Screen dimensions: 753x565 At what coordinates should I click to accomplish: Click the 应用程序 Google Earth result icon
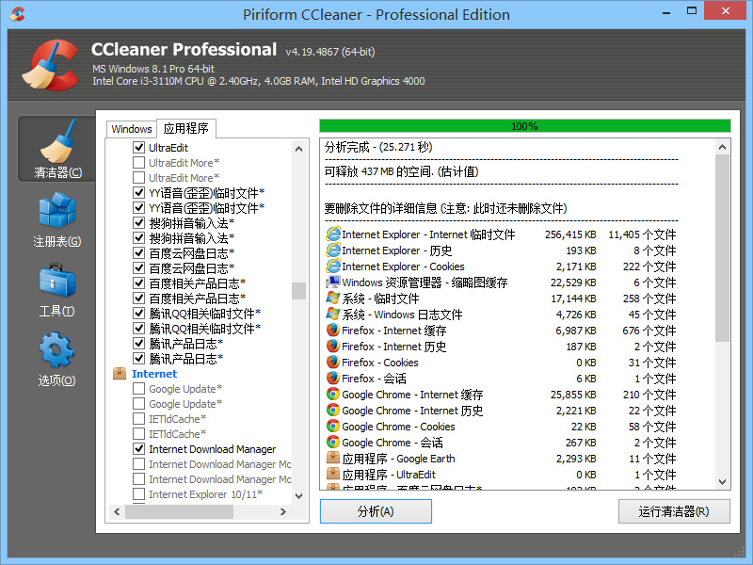tap(332, 459)
